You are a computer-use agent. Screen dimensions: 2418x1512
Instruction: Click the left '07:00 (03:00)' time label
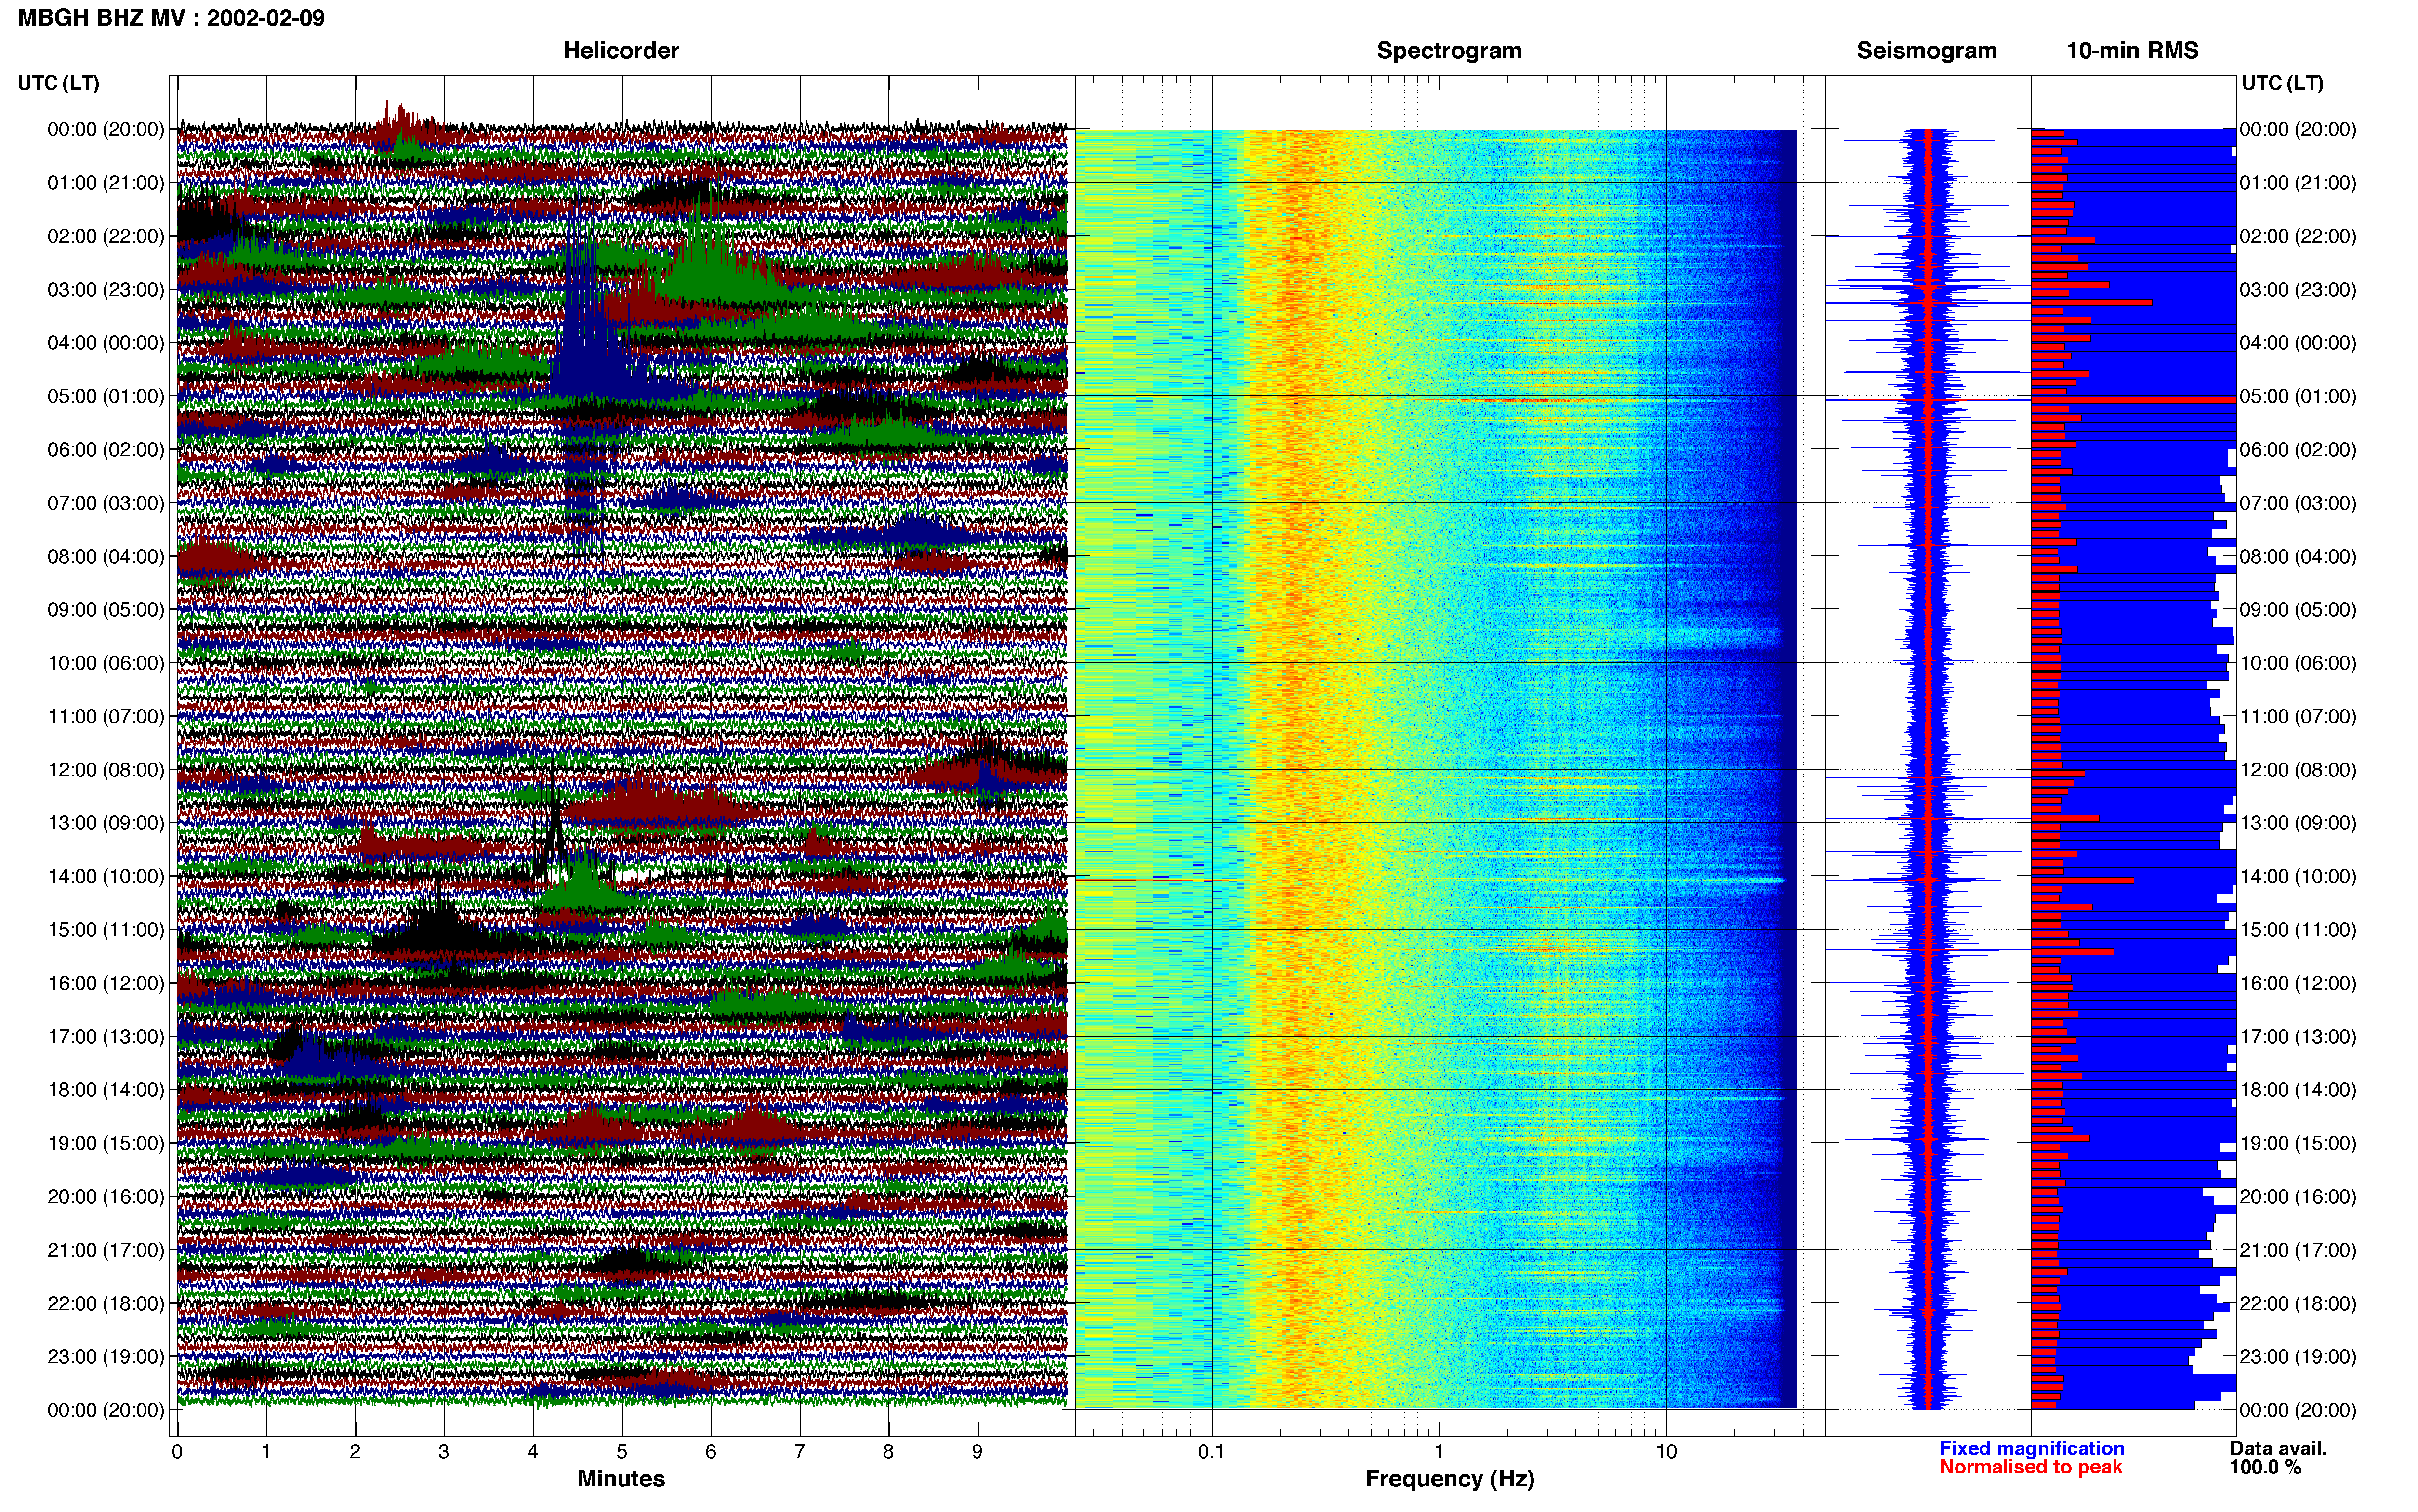pos(106,502)
